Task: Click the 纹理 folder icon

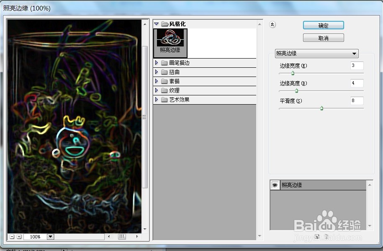Action: [x=165, y=91]
